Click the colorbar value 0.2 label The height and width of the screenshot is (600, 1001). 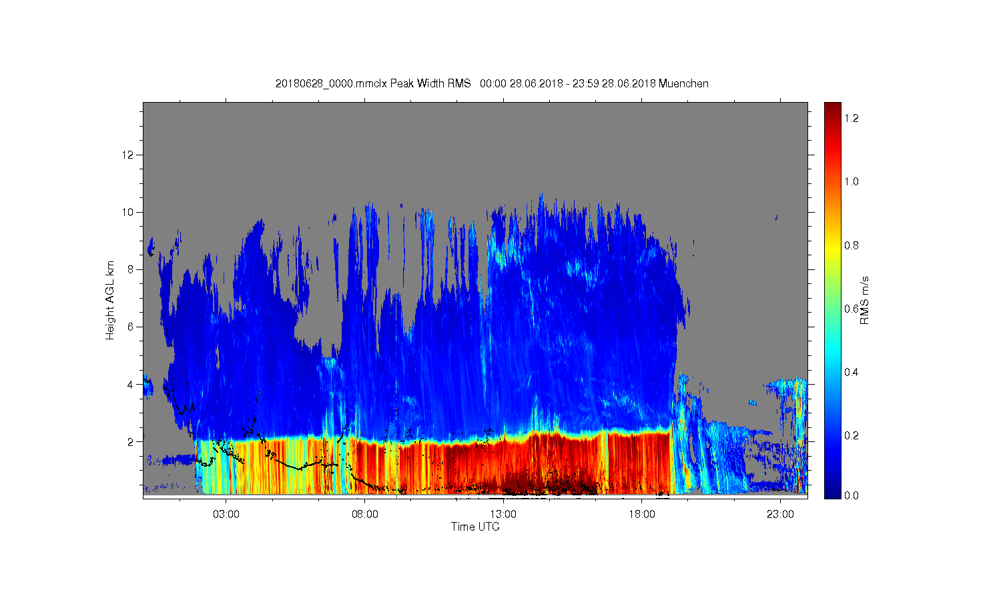tap(852, 435)
